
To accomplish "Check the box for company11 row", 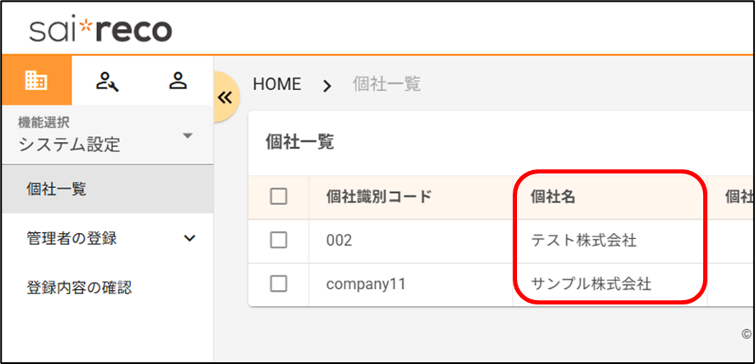I will 278,284.
